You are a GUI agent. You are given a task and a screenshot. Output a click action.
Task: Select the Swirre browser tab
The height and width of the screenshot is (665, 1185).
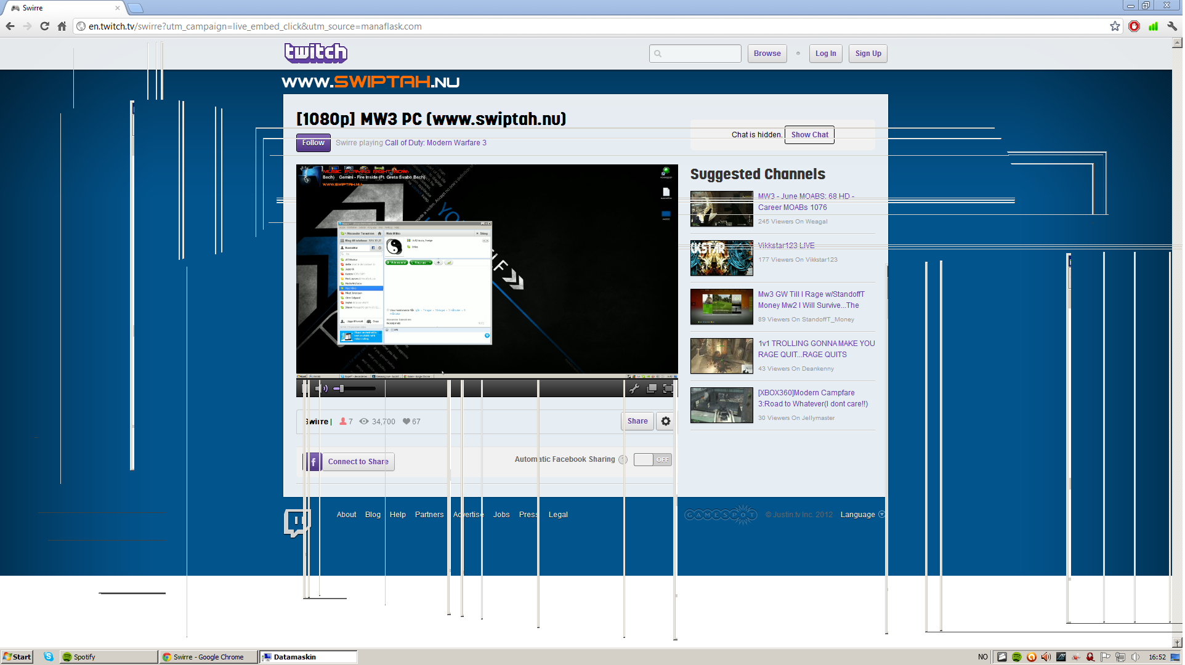(65, 8)
